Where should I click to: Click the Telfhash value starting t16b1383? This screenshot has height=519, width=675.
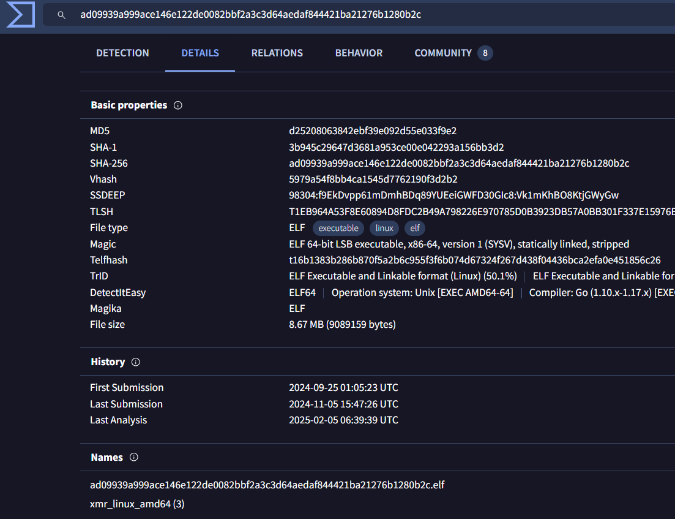pos(474,260)
